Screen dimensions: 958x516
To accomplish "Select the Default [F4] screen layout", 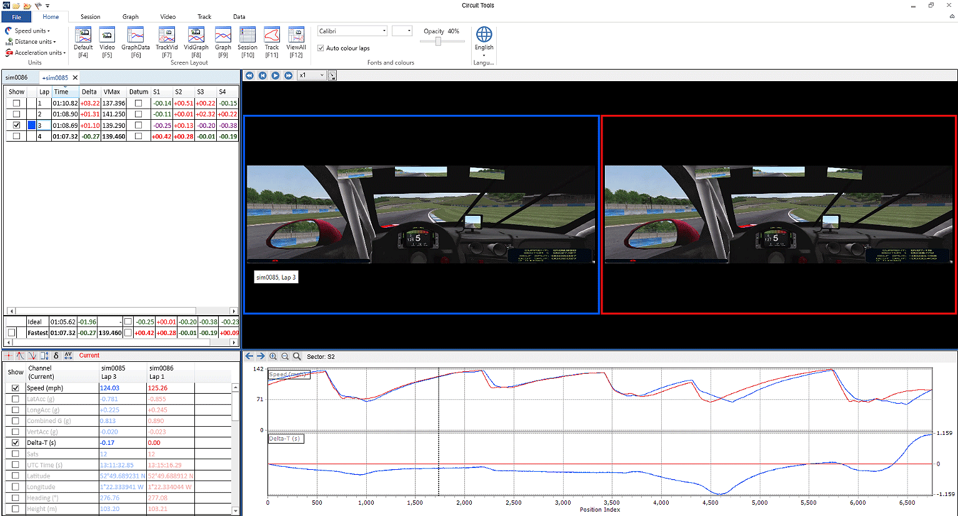I will coord(83,42).
